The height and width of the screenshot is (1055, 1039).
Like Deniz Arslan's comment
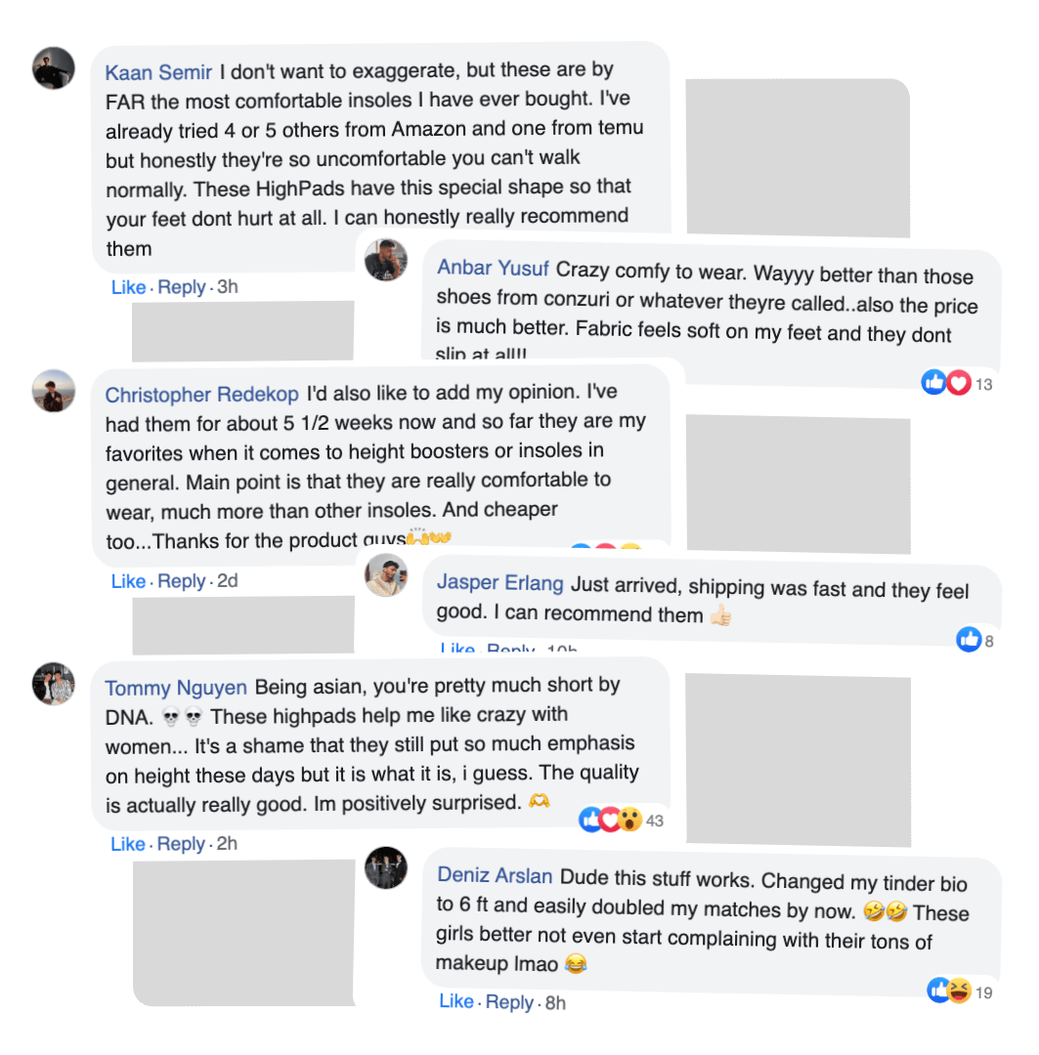(x=456, y=1001)
